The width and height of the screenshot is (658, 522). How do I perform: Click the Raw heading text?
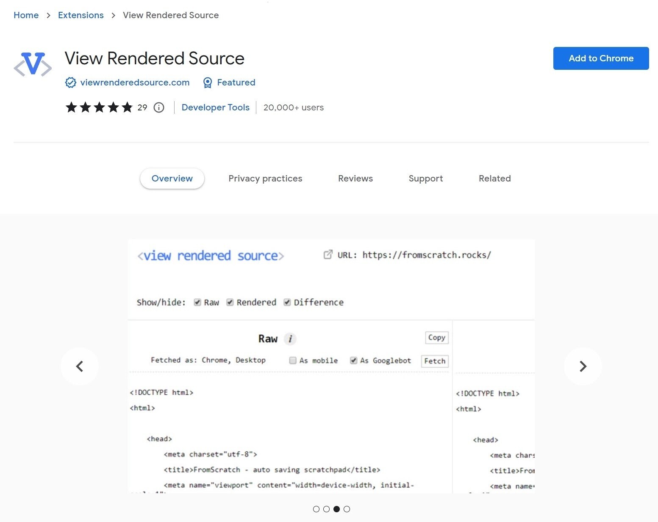(268, 339)
